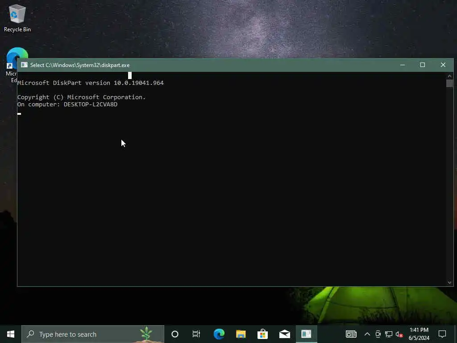This screenshot has height=343, width=457.
Task: Select the diskpart taskbar button
Action: pos(306,334)
